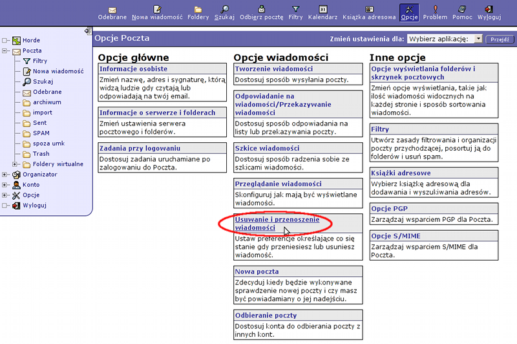Image resolution: width=517 pixels, height=344 pixels.
Task: Select the spoza umk folder
Action: (x=48, y=144)
